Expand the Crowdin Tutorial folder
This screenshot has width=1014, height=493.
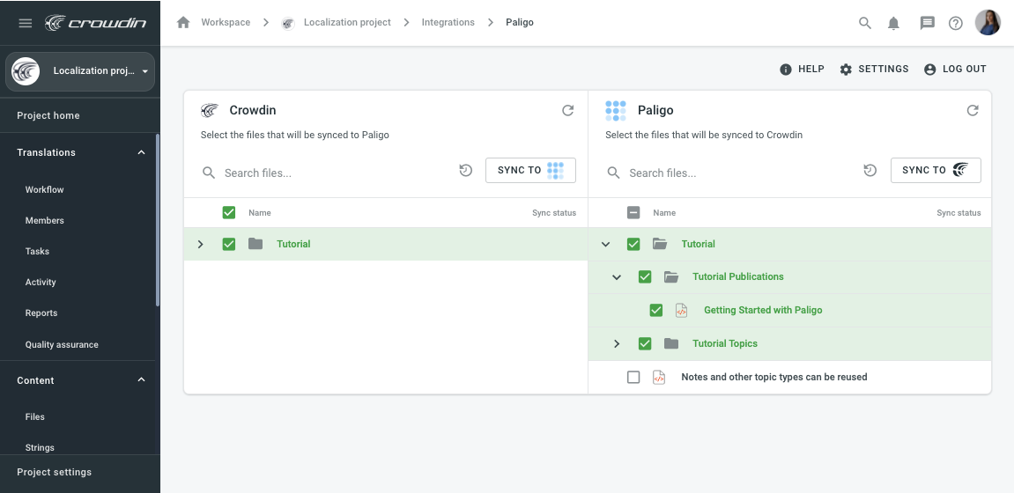pos(201,244)
